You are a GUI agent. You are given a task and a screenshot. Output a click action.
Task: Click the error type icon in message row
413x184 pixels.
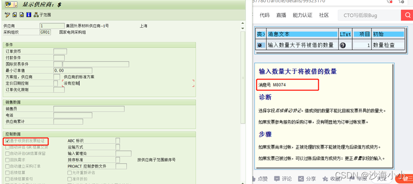click(260, 45)
